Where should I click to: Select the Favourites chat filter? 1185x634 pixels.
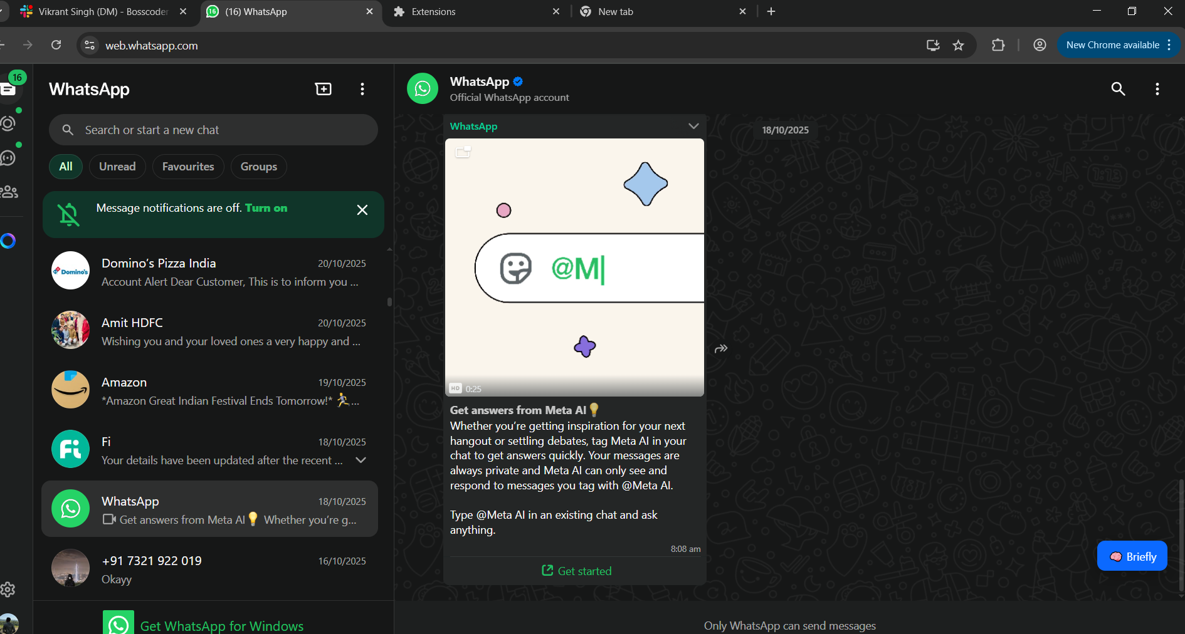click(188, 167)
